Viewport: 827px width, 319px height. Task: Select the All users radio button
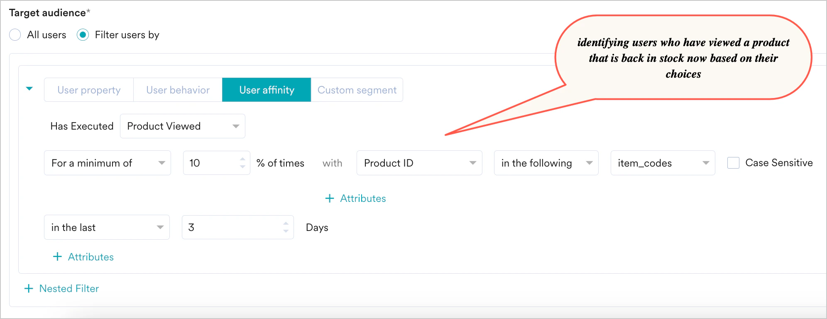click(x=15, y=35)
